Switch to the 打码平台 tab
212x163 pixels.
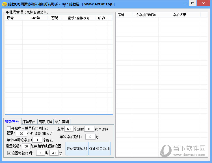coord(29,122)
